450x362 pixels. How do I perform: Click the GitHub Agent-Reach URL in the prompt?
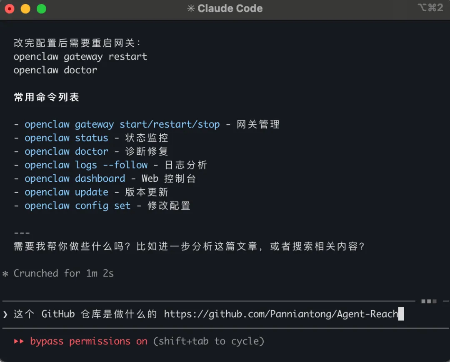(281, 314)
